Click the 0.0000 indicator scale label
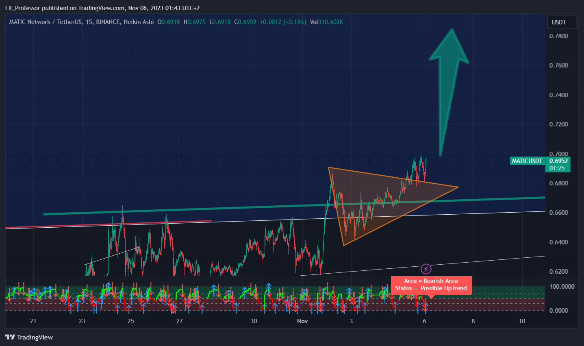 (558, 311)
